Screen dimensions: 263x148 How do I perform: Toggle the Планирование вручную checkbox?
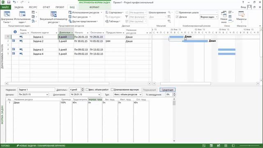(x=112, y=90)
